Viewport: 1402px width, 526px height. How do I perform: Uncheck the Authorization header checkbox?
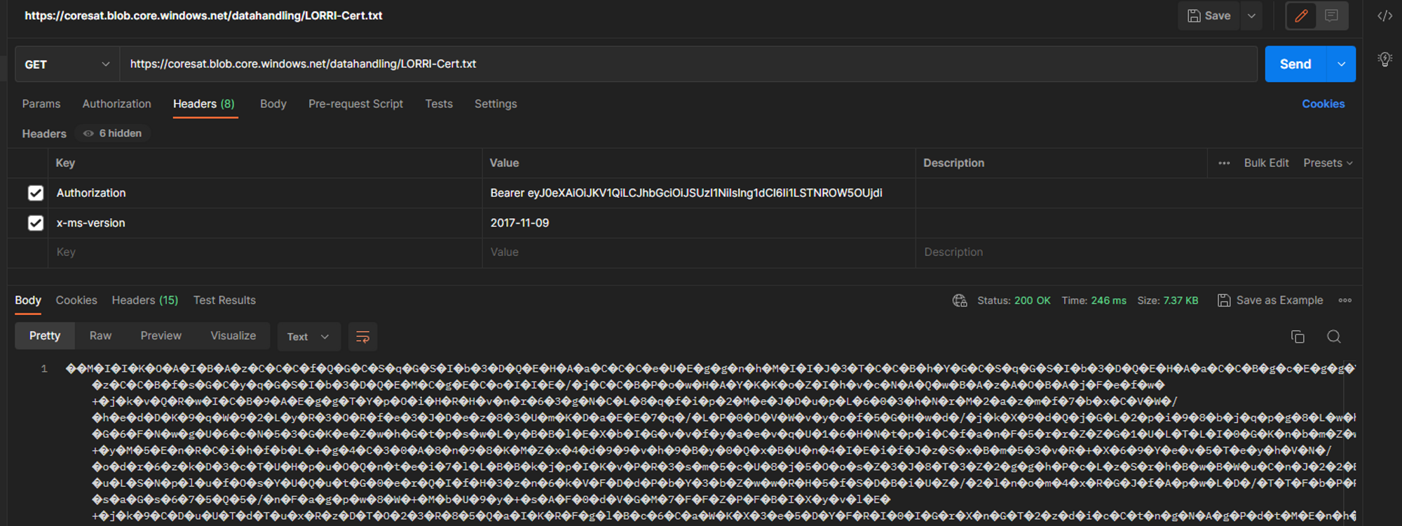[x=36, y=193]
